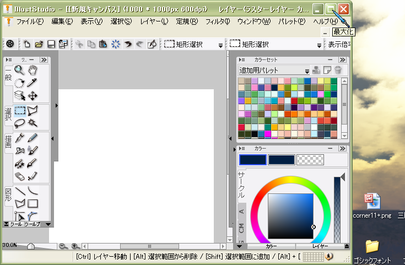405x265 pixels.
Task: Select the Rotate canvas tool
Action: point(20,83)
